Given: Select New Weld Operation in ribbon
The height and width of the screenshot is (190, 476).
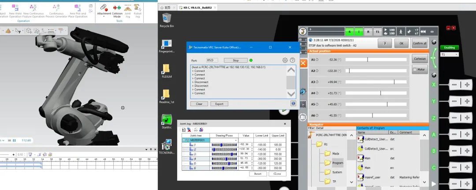Looking at the screenshot, I should point(15,11).
